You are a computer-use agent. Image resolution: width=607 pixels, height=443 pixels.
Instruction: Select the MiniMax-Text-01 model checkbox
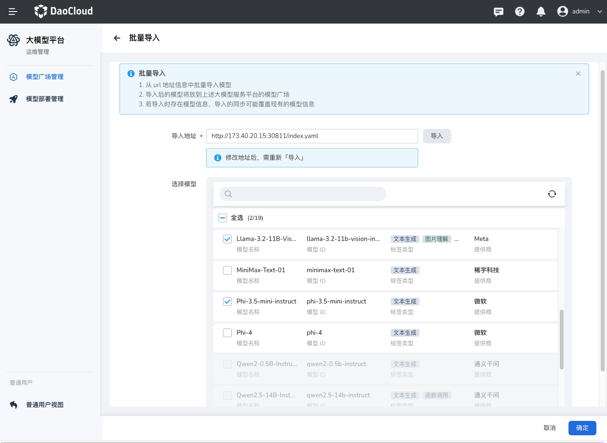point(227,270)
